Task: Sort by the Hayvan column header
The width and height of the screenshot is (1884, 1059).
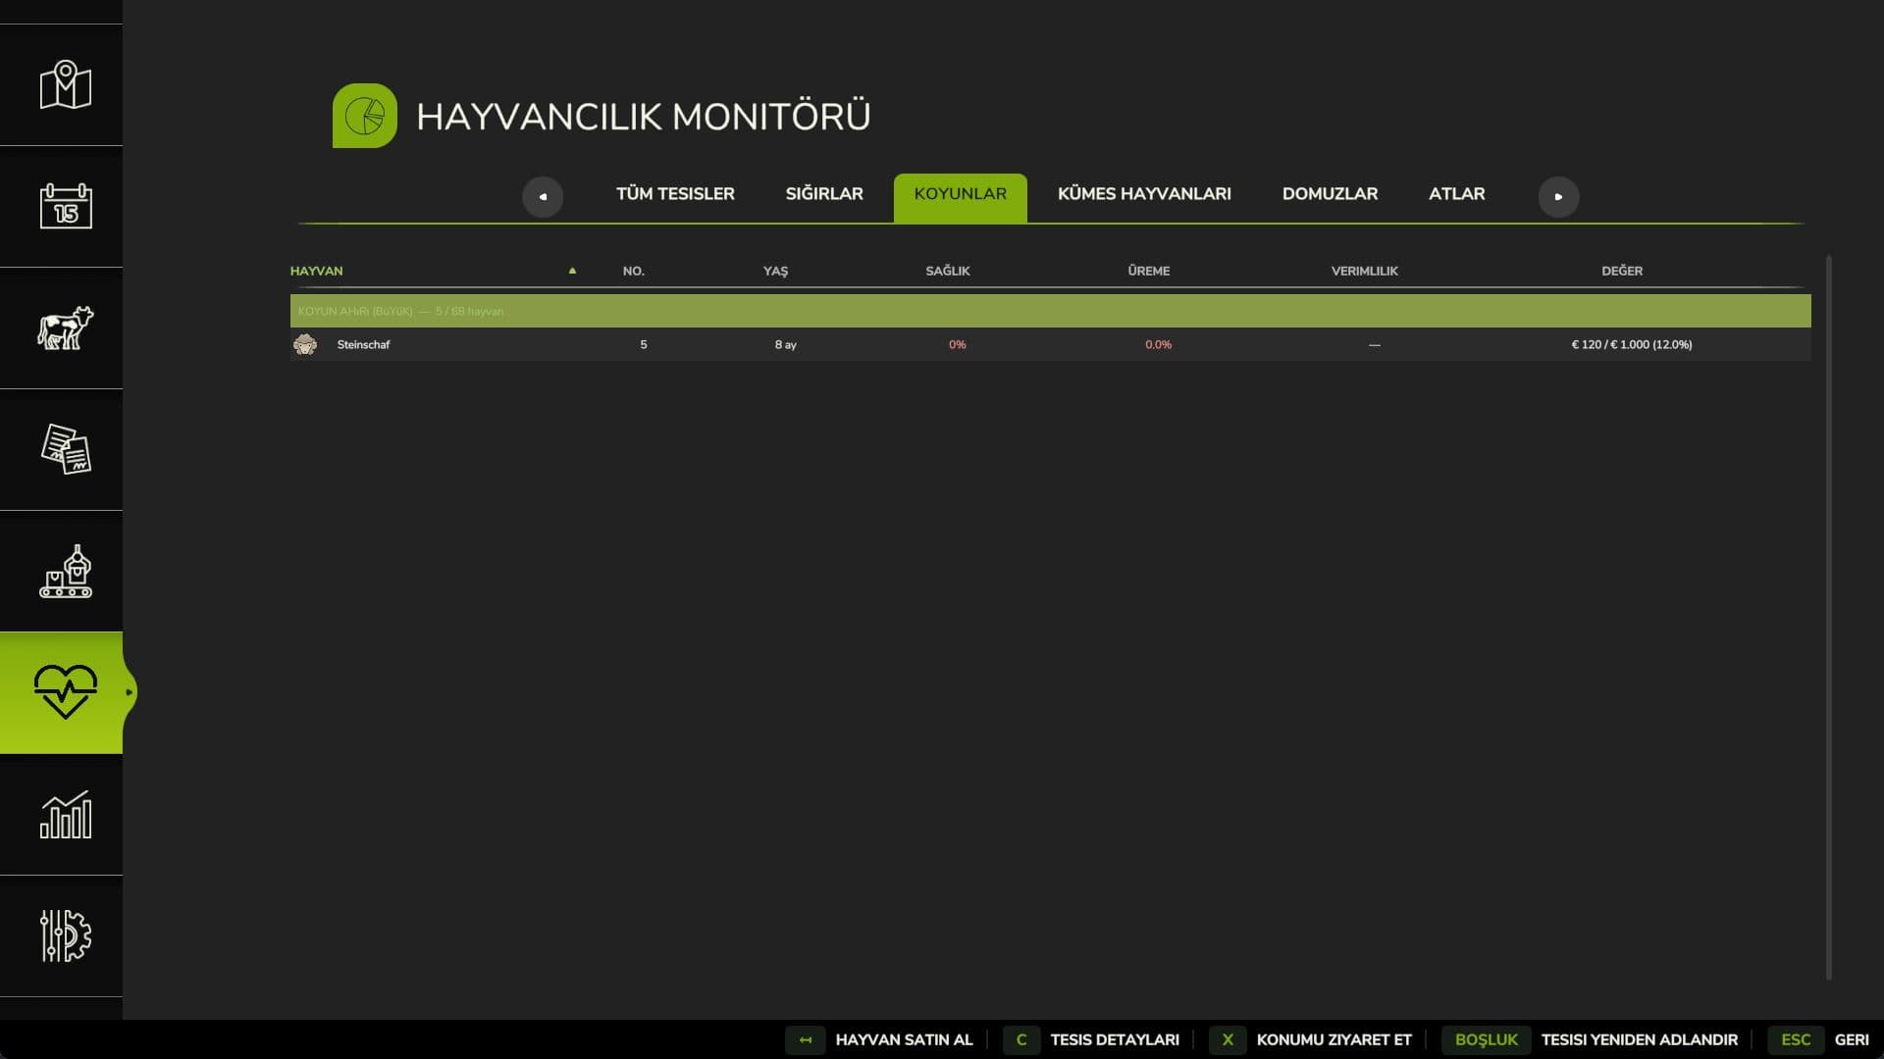Action: (316, 271)
